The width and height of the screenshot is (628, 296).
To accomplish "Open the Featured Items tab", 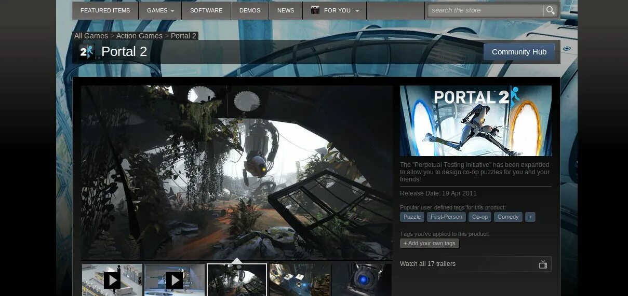I will click(x=105, y=10).
